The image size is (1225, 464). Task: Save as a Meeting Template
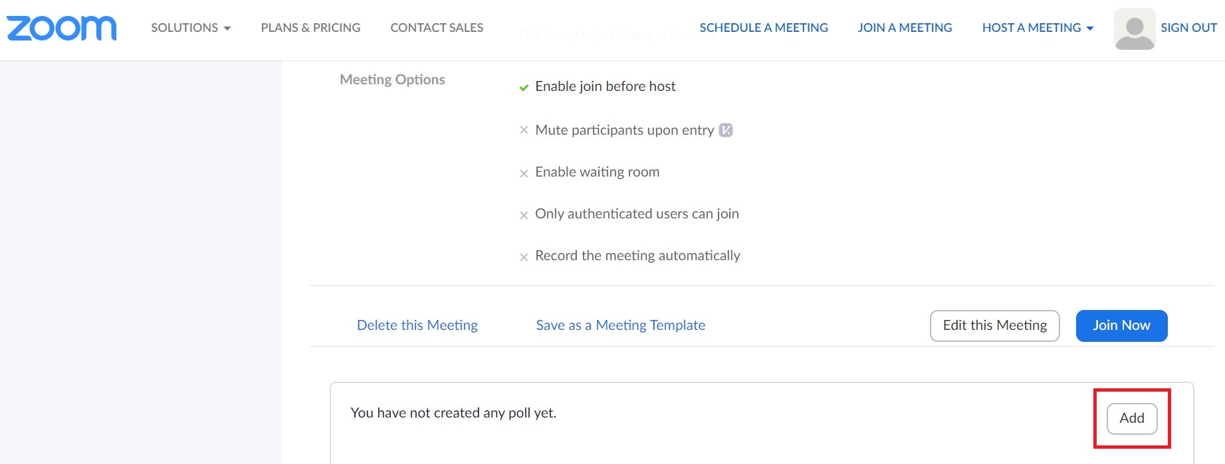pyautogui.click(x=621, y=325)
